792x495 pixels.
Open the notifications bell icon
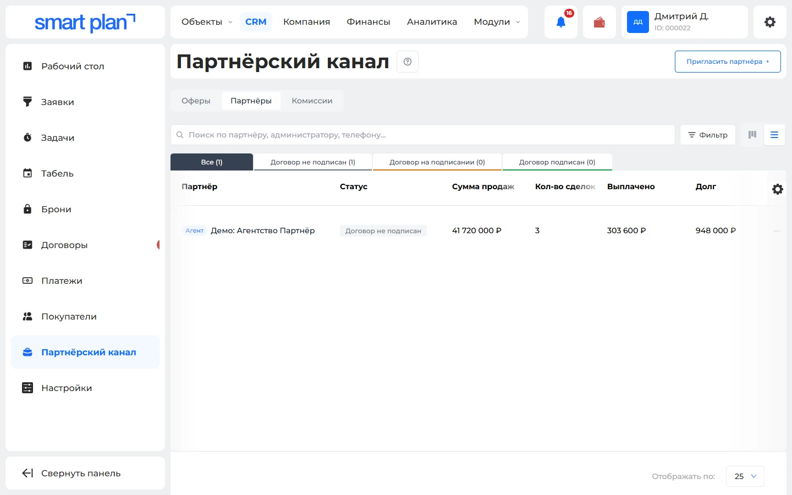click(560, 23)
